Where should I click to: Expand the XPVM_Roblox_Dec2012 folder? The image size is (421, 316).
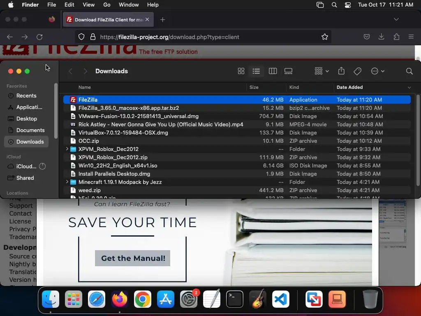point(67,149)
